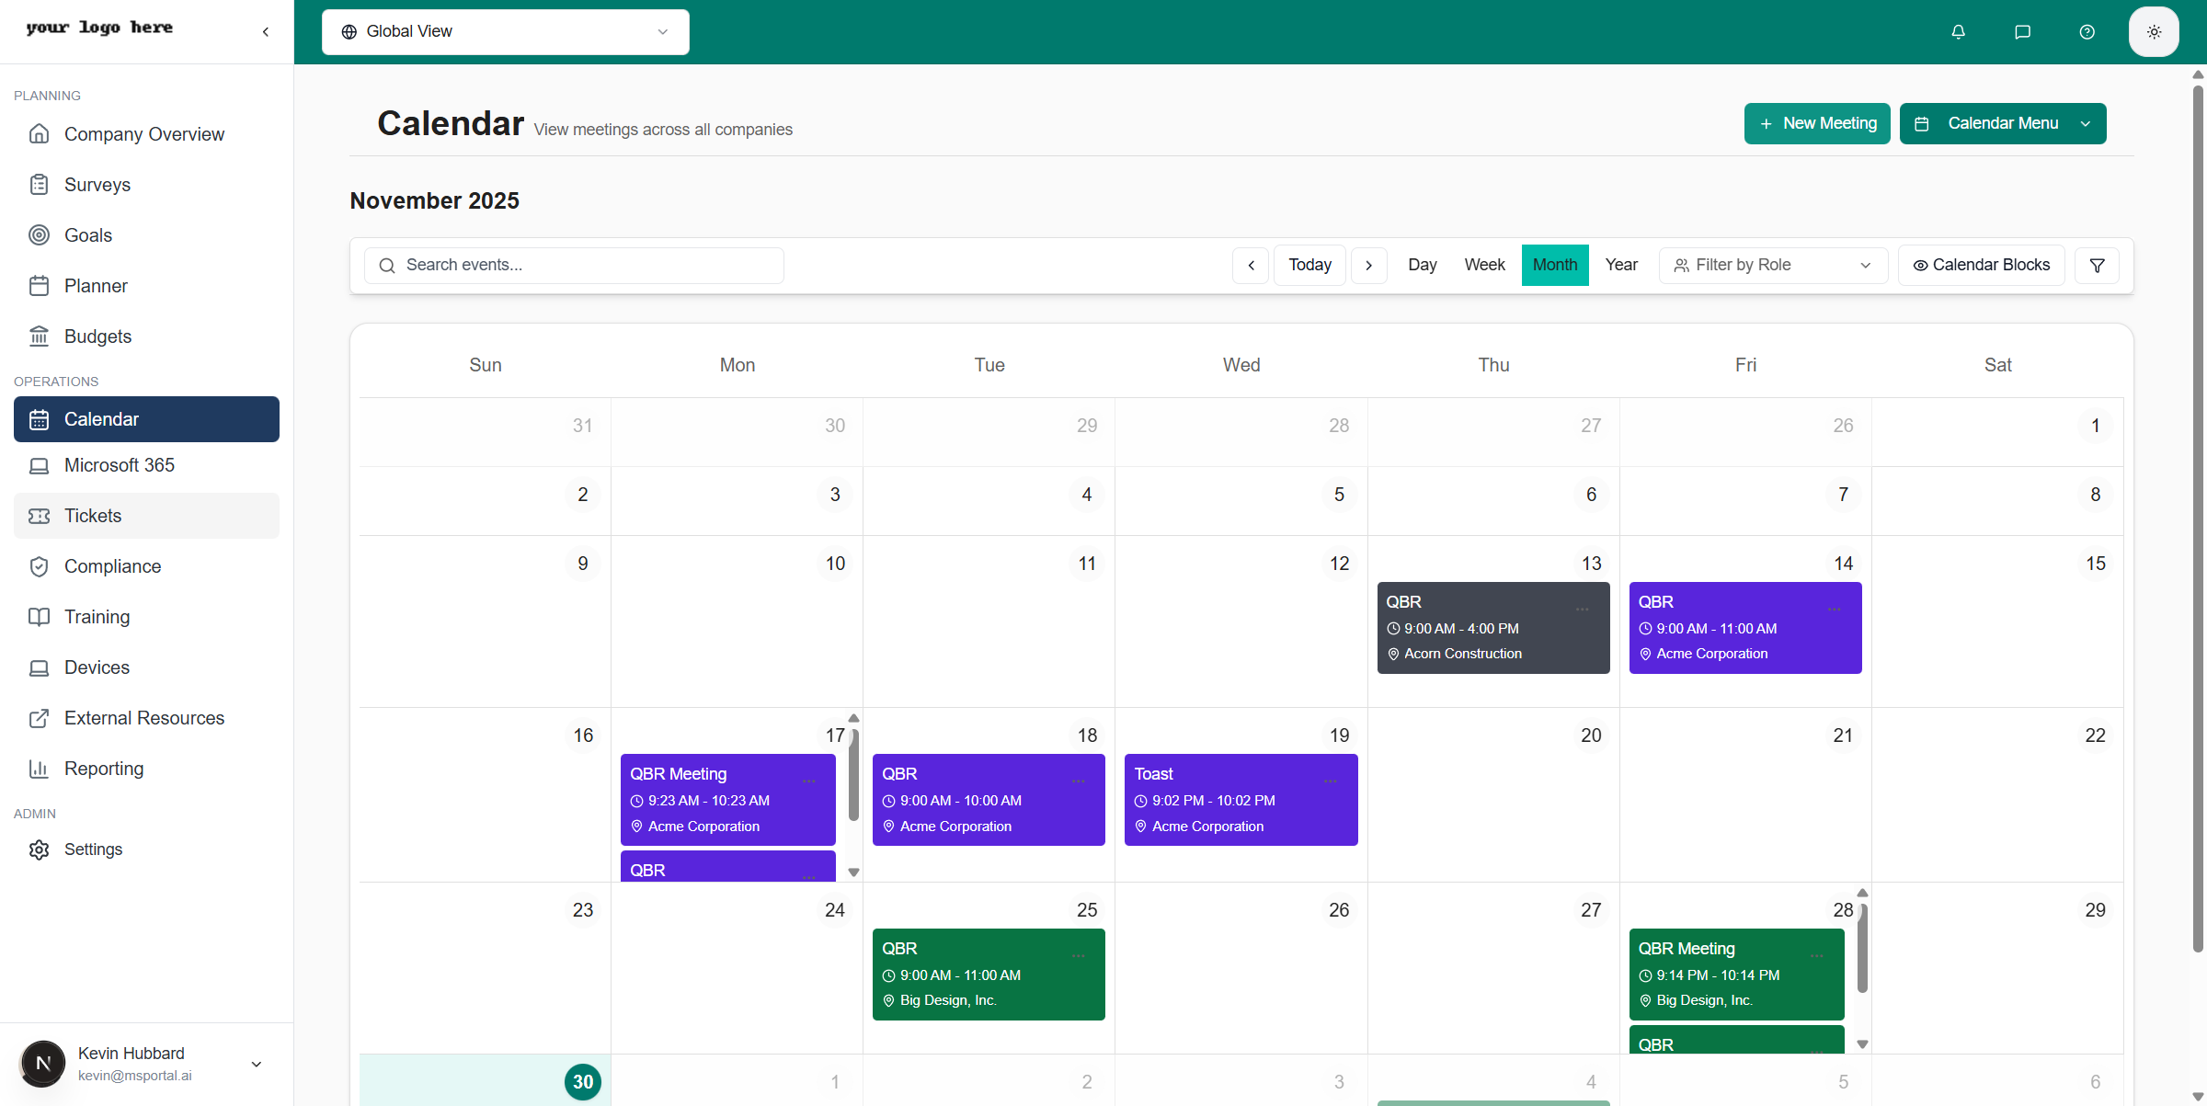The width and height of the screenshot is (2207, 1106).
Task: Open the help question mark icon
Action: 2087,31
